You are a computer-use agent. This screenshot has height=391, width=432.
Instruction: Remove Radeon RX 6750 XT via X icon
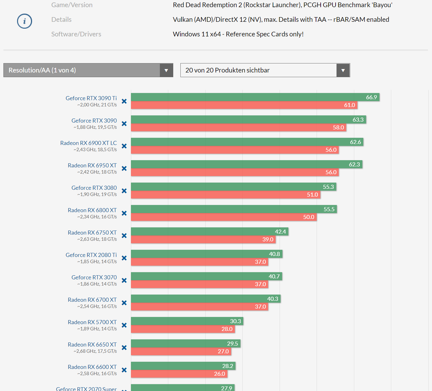pyautogui.click(x=124, y=235)
